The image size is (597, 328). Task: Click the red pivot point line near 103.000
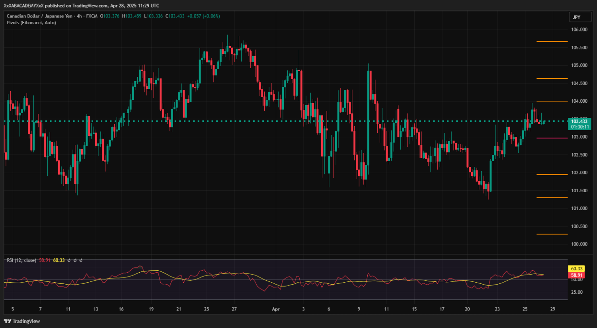click(552, 138)
